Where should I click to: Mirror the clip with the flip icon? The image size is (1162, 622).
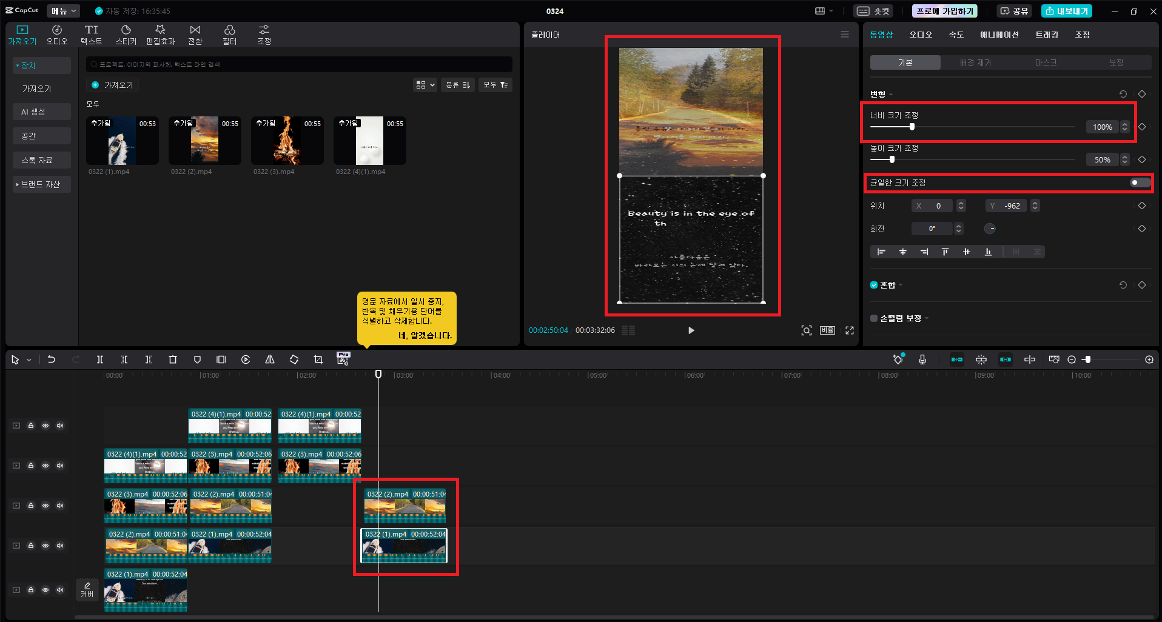coord(270,359)
